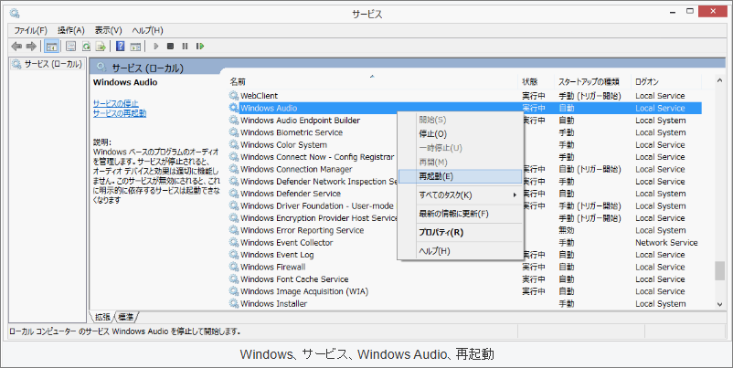Choose 最新の情報に更新(F) in context menu
This screenshot has height=368, width=733.
pyautogui.click(x=460, y=214)
